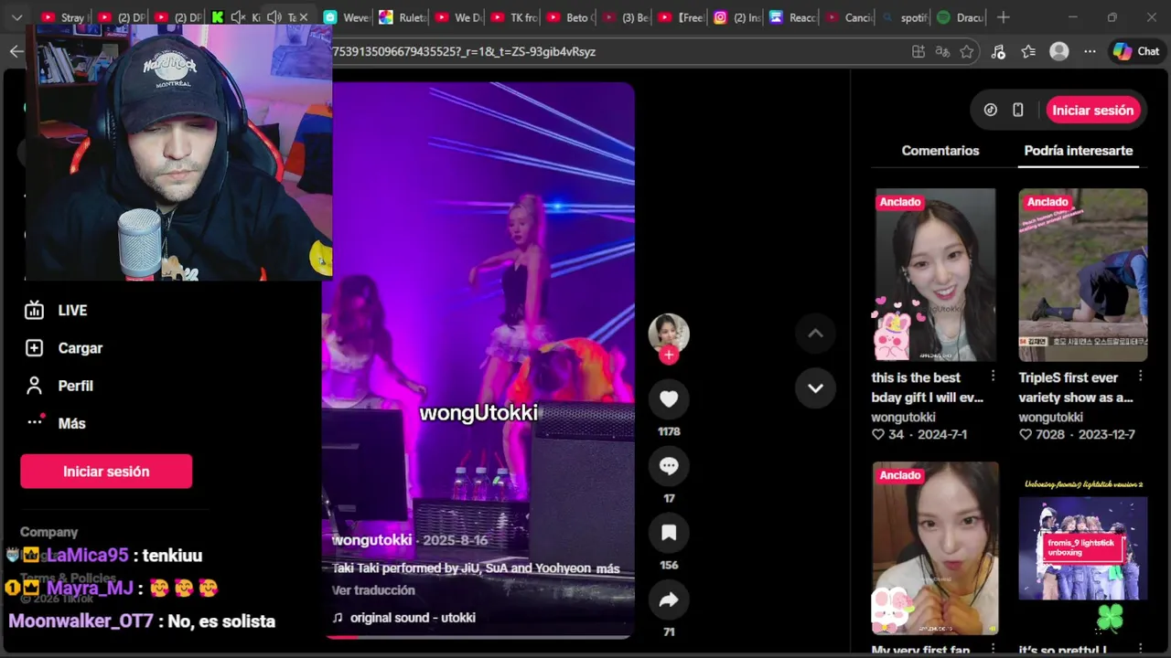Open the 'this is the best bday gift' video
This screenshot has height=658, width=1171.
pos(935,275)
